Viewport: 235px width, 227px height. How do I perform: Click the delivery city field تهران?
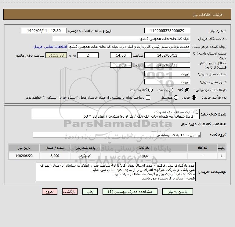(167, 82)
